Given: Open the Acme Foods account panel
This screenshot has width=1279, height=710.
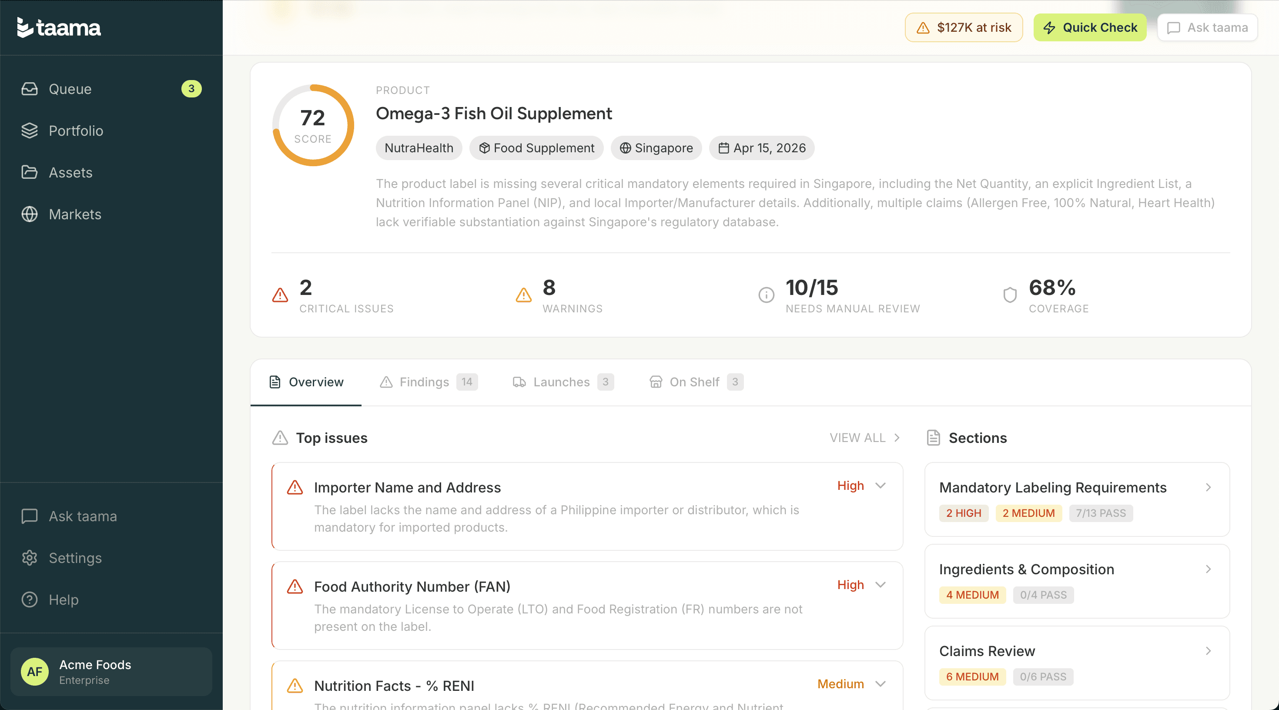Looking at the screenshot, I should [111, 671].
